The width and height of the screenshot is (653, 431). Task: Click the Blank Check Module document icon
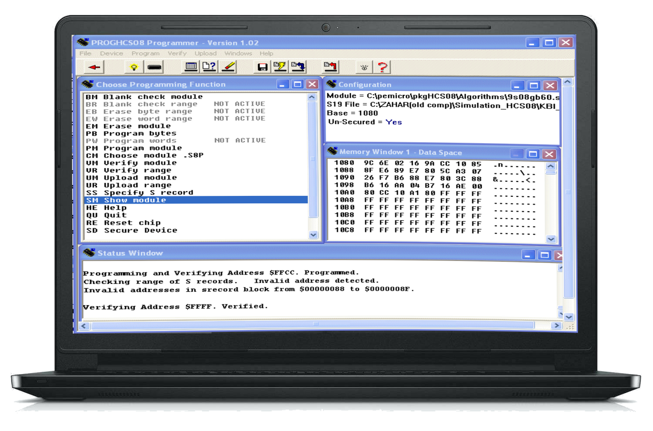pyautogui.click(x=208, y=67)
